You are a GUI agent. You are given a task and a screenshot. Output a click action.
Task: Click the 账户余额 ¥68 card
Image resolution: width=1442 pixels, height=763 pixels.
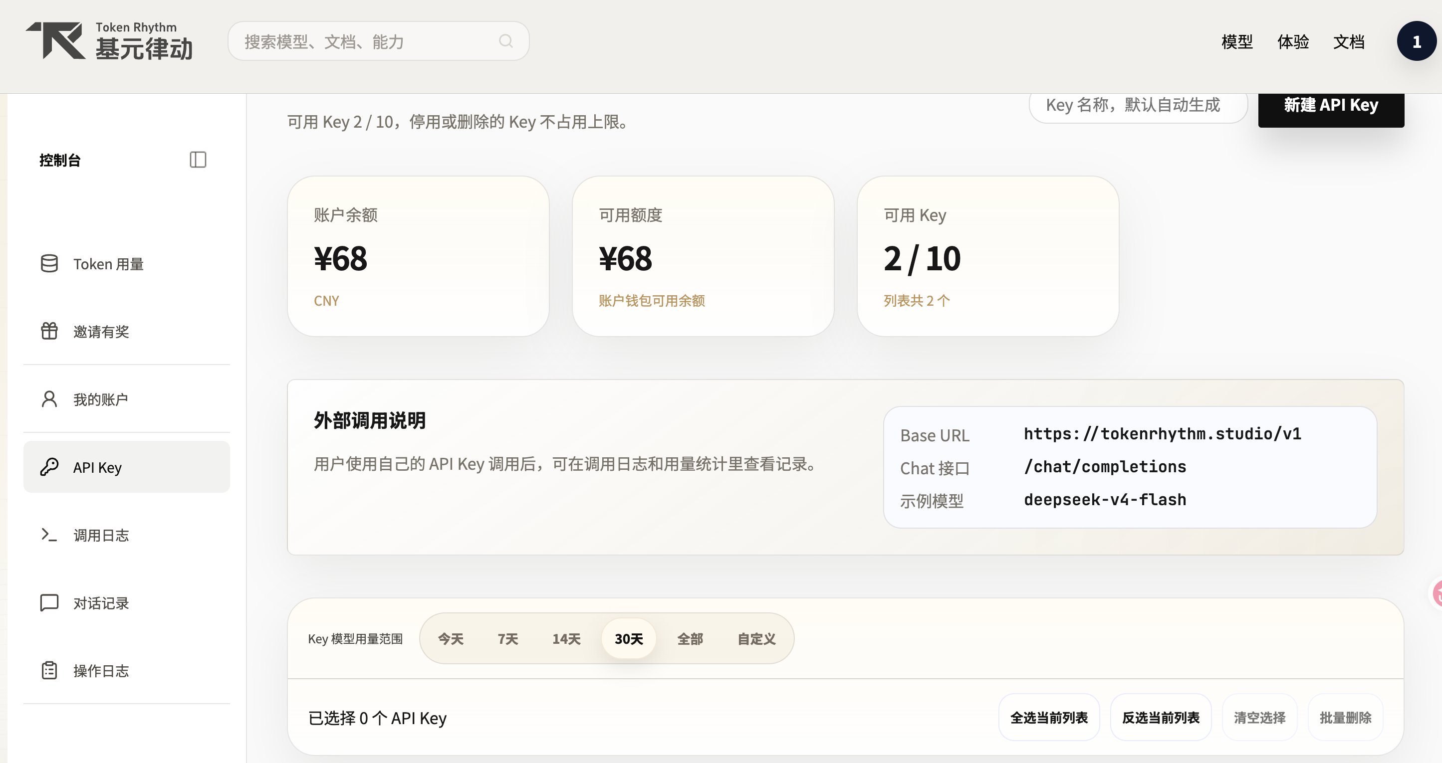click(x=418, y=256)
